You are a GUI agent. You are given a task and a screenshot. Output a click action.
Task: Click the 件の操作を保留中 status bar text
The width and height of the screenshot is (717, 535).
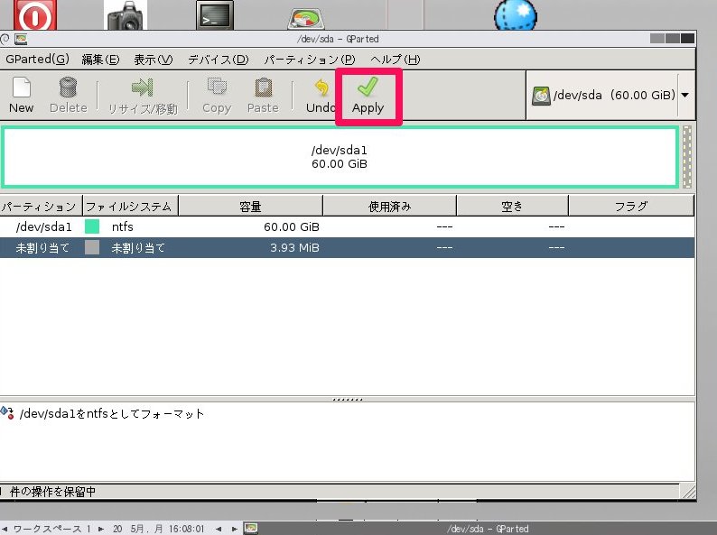[x=52, y=492]
